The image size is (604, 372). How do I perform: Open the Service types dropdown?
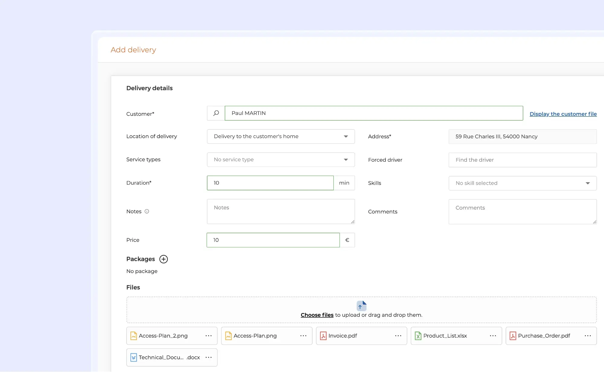(x=281, y=160)
